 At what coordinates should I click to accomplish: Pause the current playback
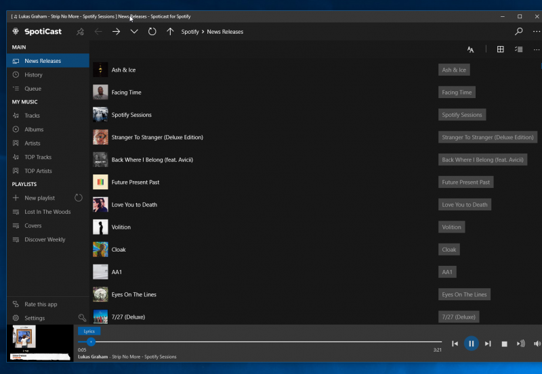[471, 344]
